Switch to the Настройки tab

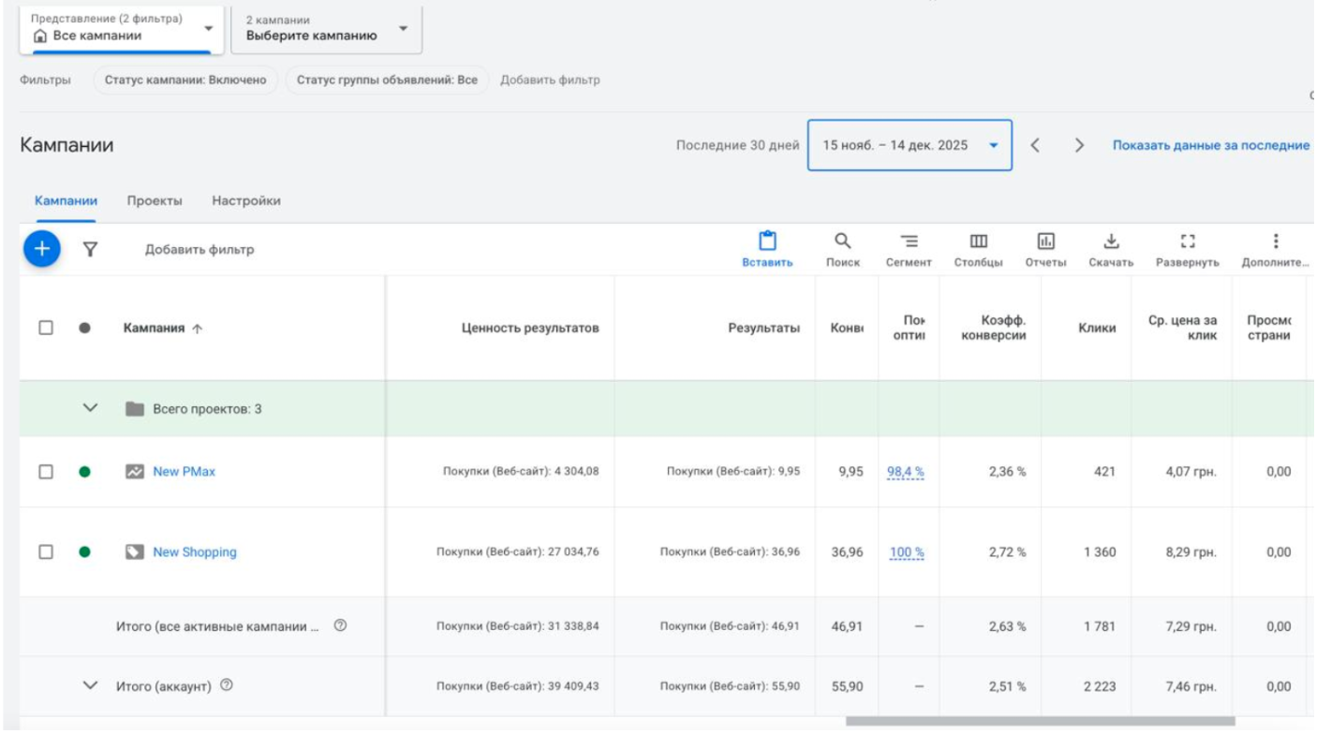click(246, 200)
